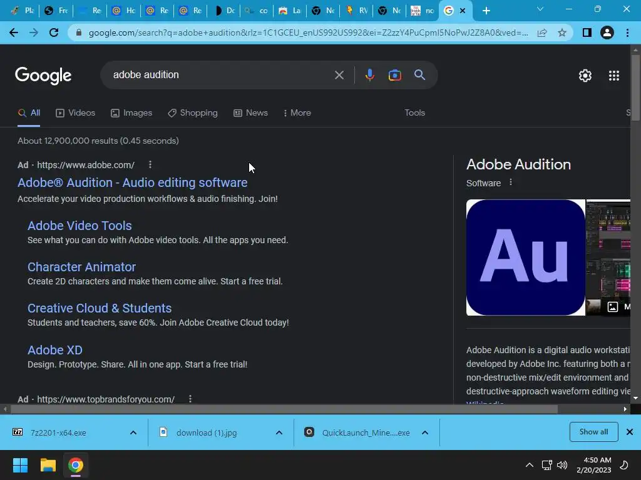This screenshot has height=480, width=641.
Task: Open the Windows Start menu
Action: click(20, 465)
